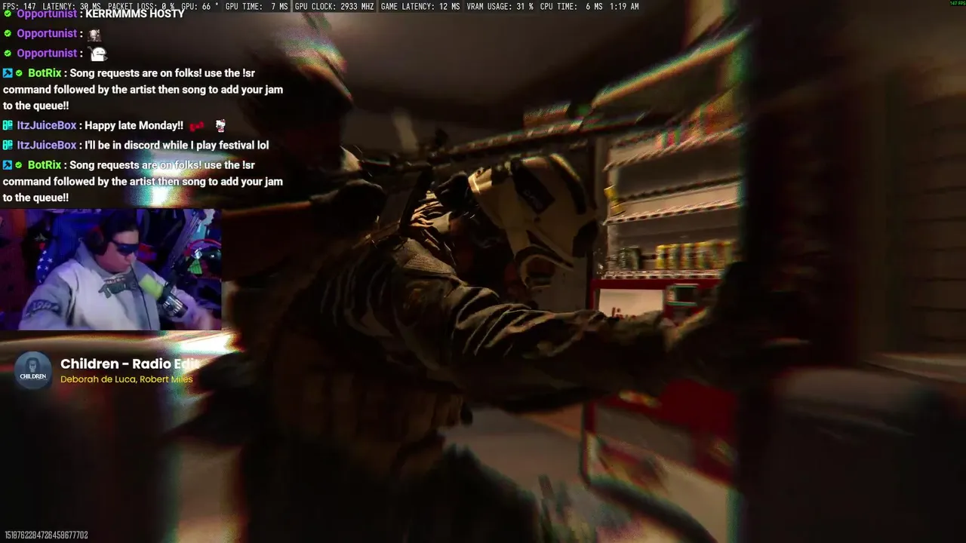Click the artist line 'Deborah de Luca, Robert Miles'
Viewport: 966px width, 543px height.
point(126,379)
